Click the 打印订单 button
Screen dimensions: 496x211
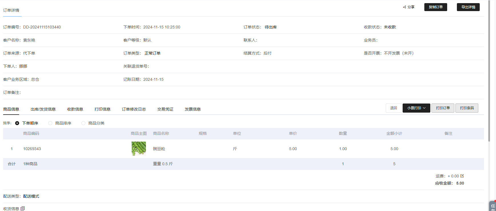(x=443, y=108)
